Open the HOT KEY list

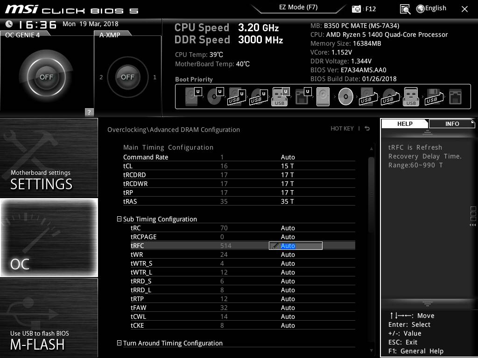tap(342, 129)
